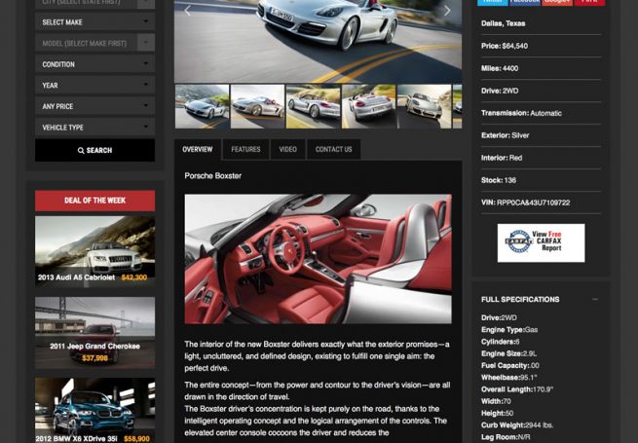Select the first Boxster gallery thumbnail
The image size is (638, 443).
coord(203,106)
